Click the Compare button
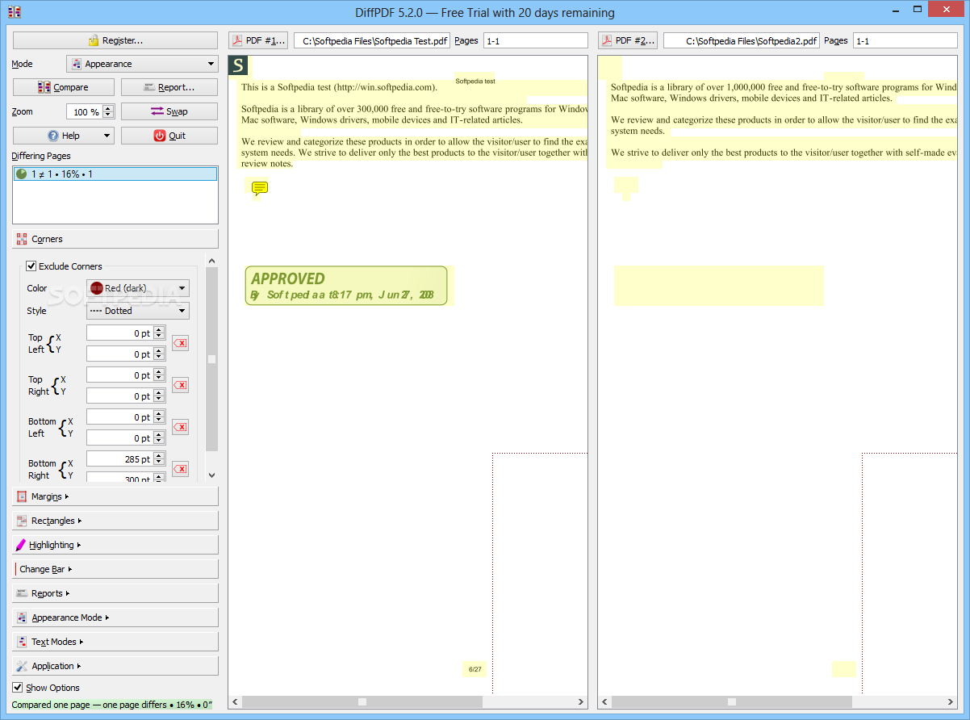Screen dimensions: 970x720 tap(64, 87)
